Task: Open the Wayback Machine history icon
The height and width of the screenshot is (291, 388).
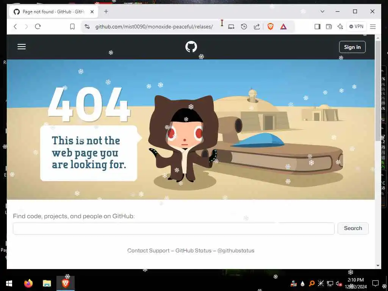Action: (x=244, y=27)
